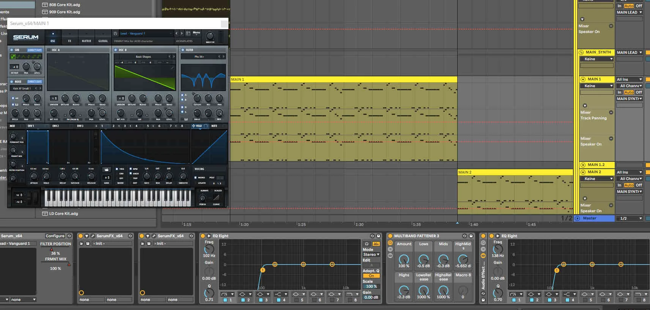
Task: Fold the MAIN 1 track
Action: [583, 79]
